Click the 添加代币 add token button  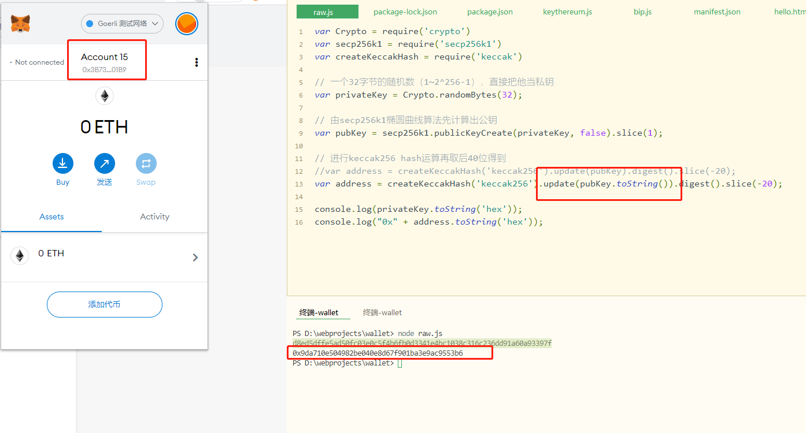[x=104, y=304]
